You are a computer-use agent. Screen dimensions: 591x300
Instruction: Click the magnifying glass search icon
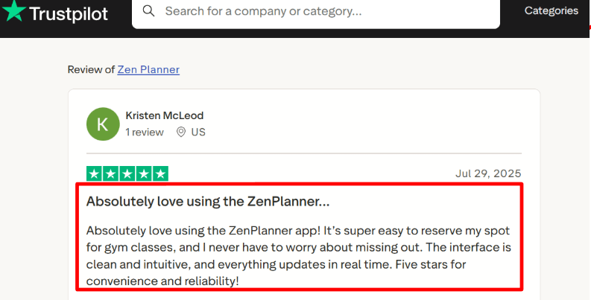pyautogui.click(x=149, y=11)
